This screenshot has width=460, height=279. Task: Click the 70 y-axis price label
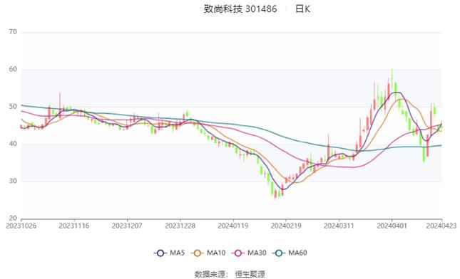click(x=14, y=32)
